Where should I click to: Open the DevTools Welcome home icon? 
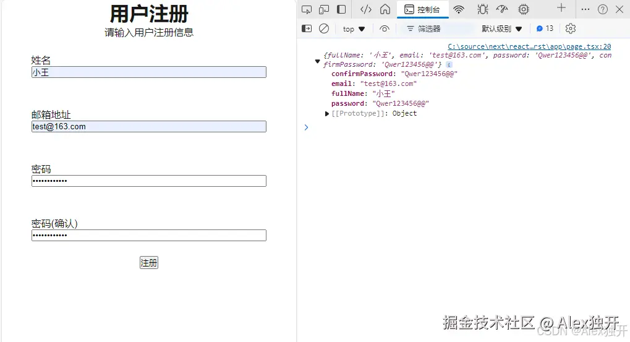point(385,9)
